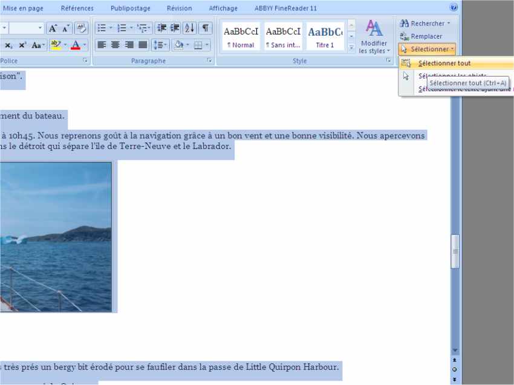Open the Références tab

point(77,8)
